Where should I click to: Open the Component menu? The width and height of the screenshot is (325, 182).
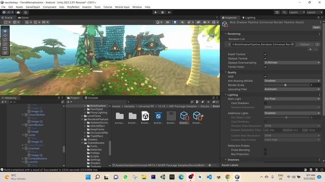(50, 7)
